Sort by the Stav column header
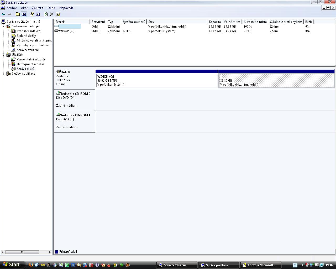This screenshot has width=336, height=269. pos(177,22)
